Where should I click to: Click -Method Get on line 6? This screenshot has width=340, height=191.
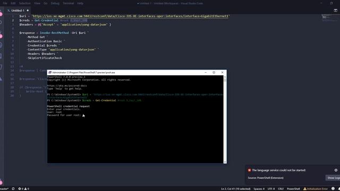36,37
